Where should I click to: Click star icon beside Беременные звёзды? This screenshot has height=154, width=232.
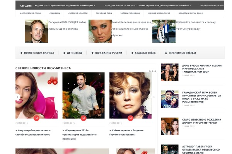click(166, 53)
